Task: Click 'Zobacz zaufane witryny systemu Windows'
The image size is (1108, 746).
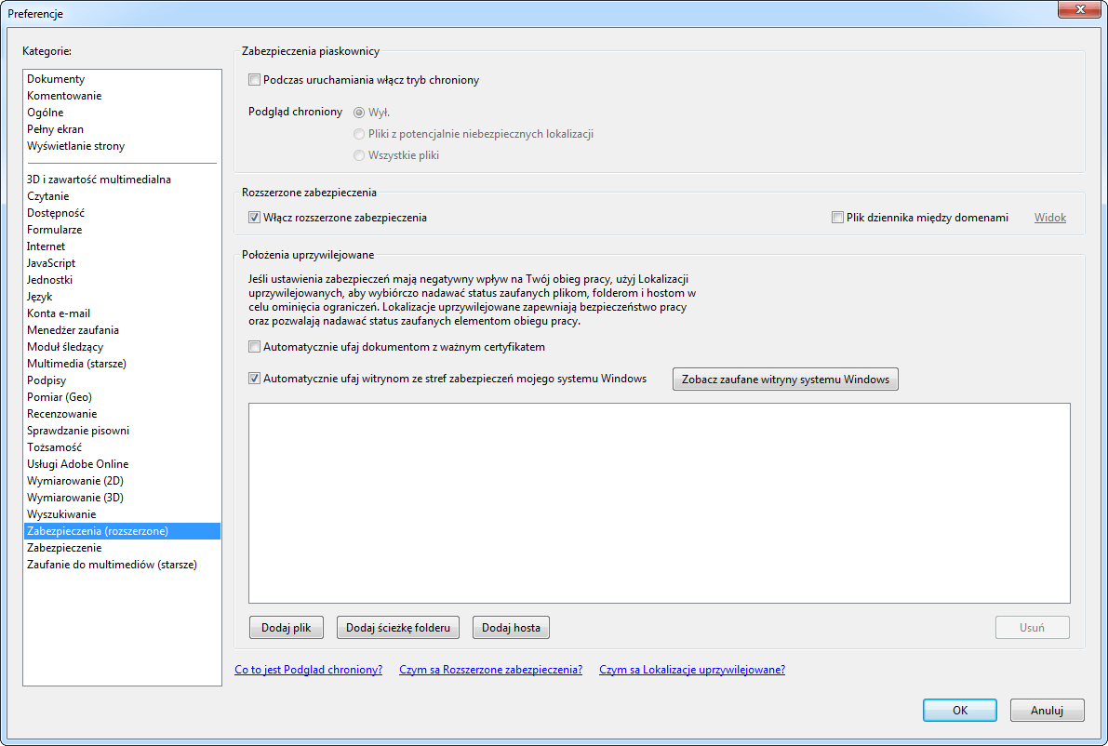Action: point(785,380)
